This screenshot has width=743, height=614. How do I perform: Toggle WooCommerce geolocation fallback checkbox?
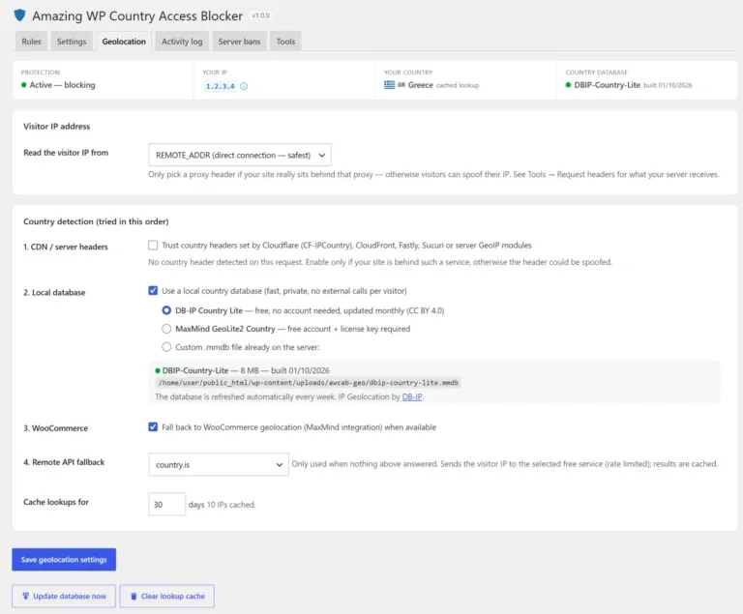click(153, 426)
